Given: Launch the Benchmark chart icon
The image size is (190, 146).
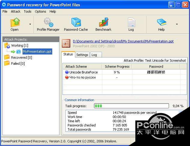Looking at the screenshot, I should coord(104,22).
